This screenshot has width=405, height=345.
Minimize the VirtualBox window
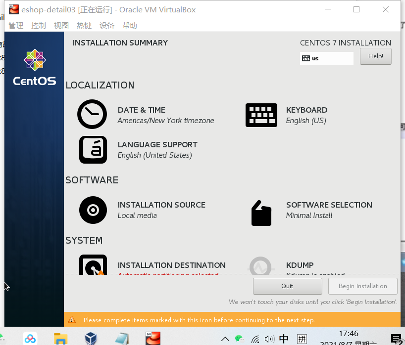(328, 9)
